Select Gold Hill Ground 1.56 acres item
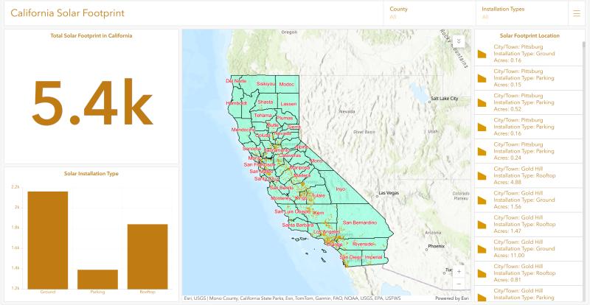 click(528, 200)
